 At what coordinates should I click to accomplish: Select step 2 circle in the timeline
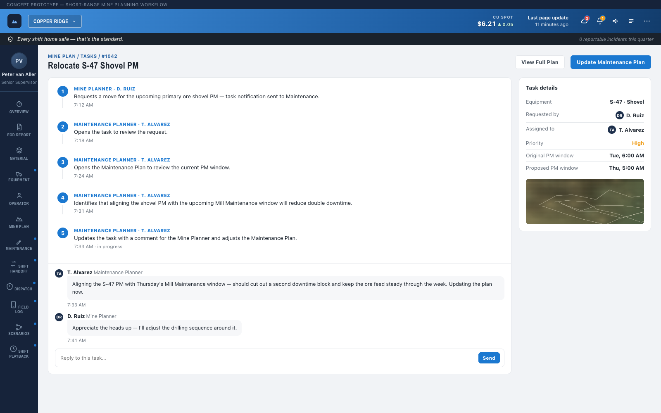tap(63, 127)
